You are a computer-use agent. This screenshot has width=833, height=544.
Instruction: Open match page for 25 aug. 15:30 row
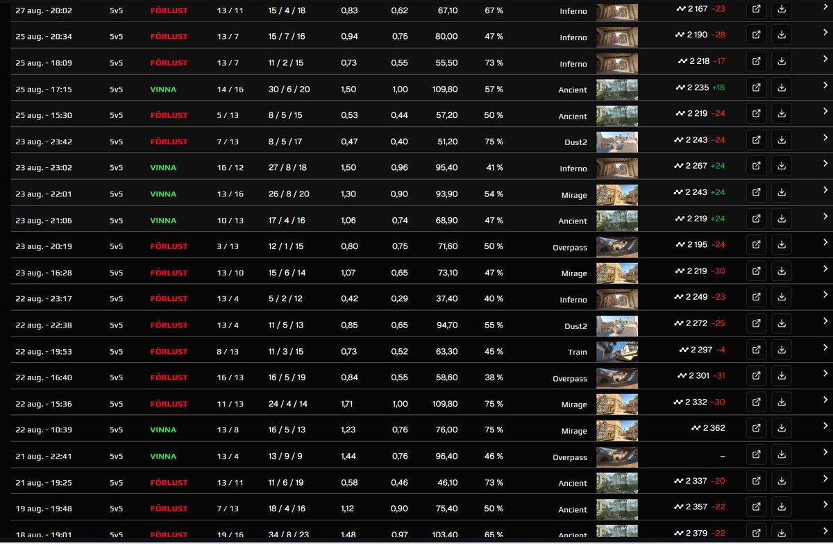coord(756,114)
